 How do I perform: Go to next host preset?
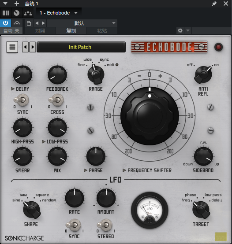click(x=43, y=23)
